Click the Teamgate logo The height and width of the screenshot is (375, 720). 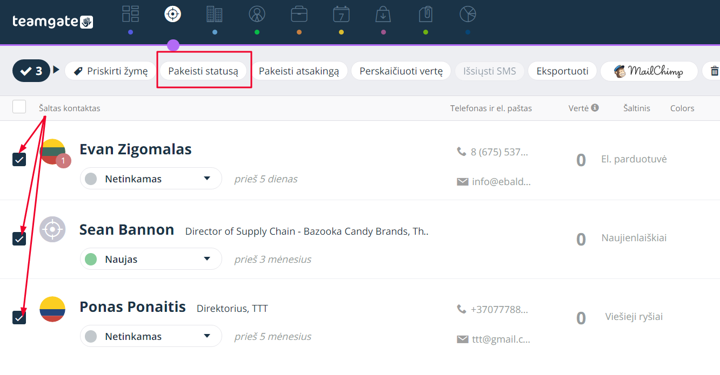point(53,21)
